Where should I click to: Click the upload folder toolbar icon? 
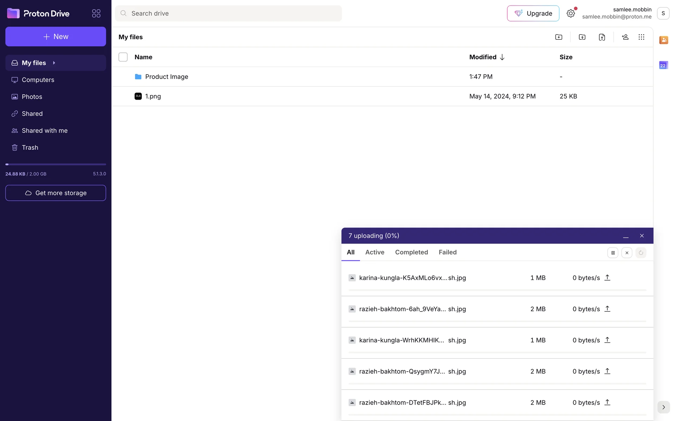(x=582, y=37)
